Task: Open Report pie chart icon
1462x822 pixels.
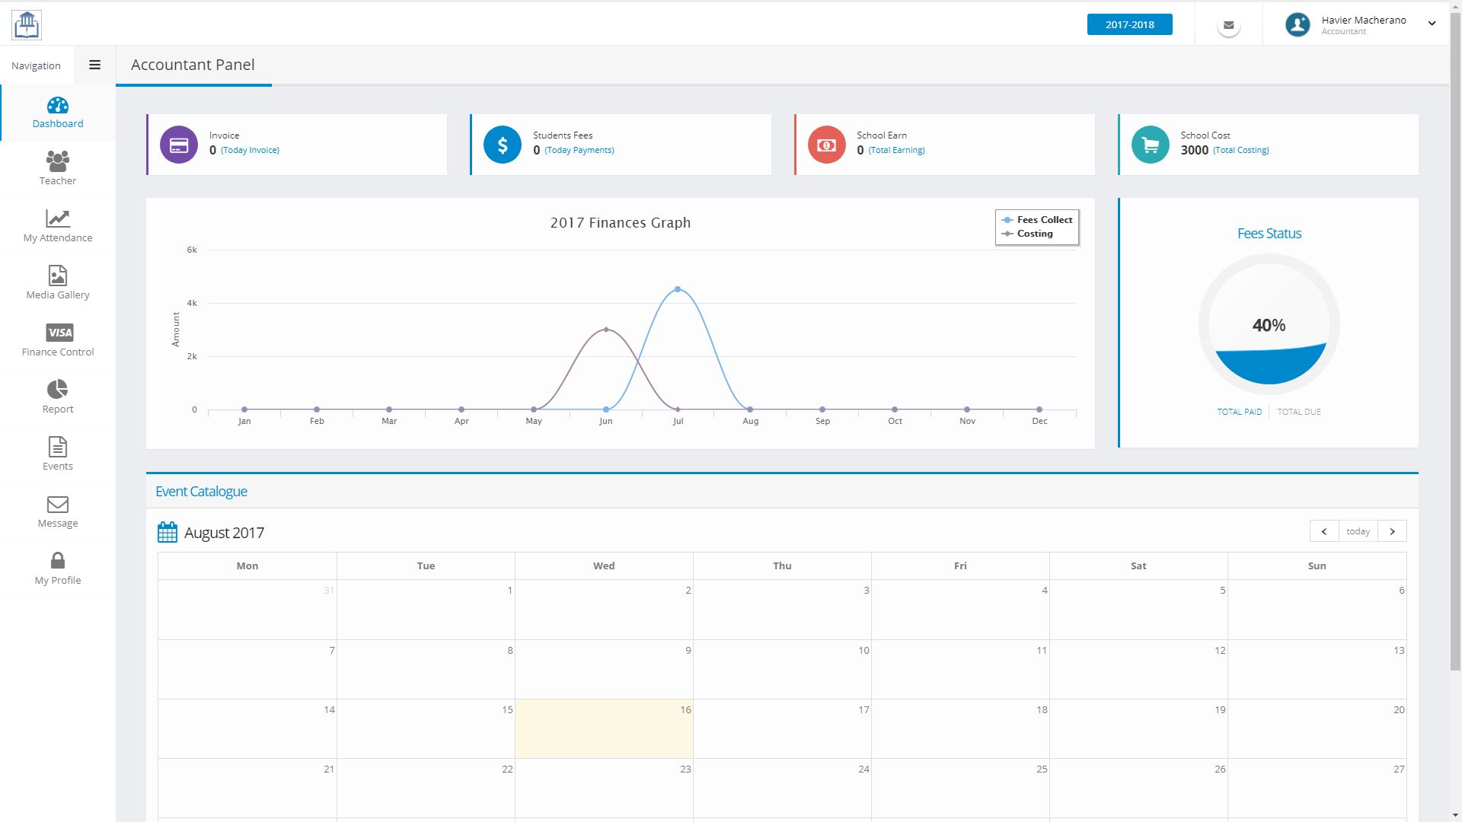Action: (58, 390)
